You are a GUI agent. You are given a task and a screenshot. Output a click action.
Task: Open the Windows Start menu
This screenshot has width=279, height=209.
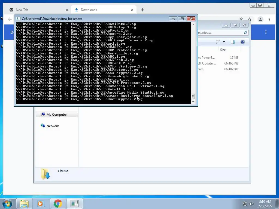coord(7,204)
